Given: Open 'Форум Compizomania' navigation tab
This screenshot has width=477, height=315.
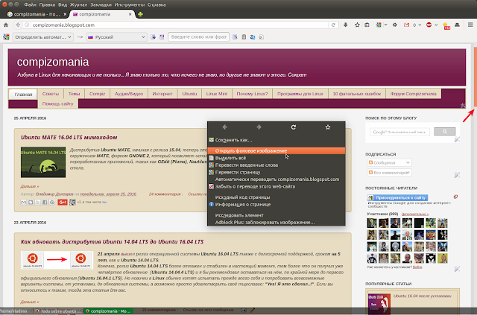Looking at the screenshot, I should (x=413, y=94).
